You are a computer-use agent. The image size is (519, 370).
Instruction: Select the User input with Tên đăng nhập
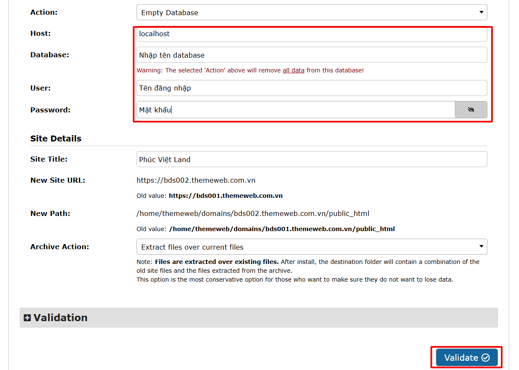pyautogui.click(x=311, y=88)
